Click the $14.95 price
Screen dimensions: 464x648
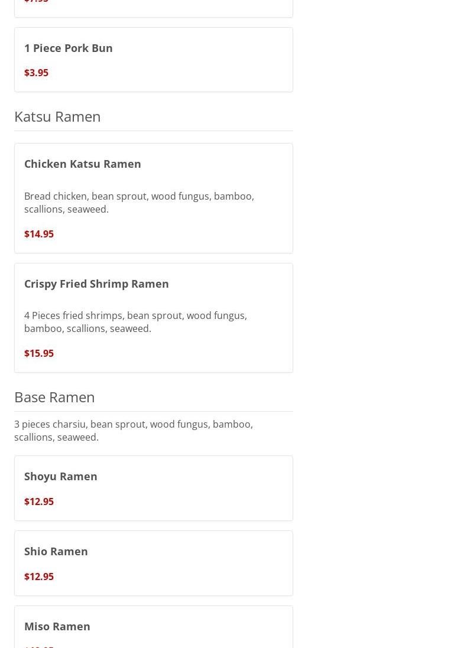coord(39,234)
